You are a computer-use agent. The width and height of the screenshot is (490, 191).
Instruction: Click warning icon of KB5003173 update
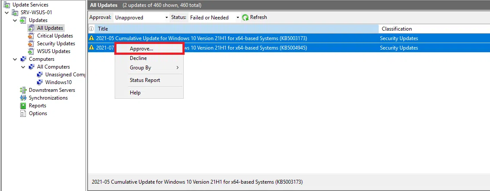(91, 38)
